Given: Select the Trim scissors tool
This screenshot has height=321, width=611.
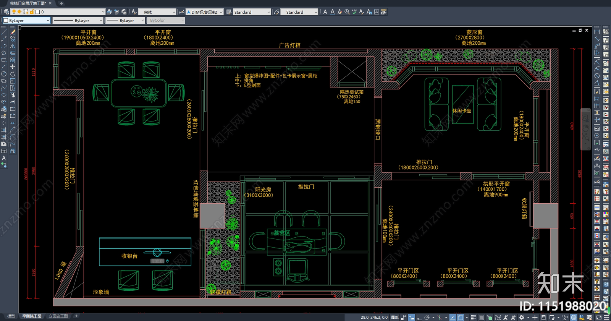Looking at the screenshot, I should click(13, 95).
